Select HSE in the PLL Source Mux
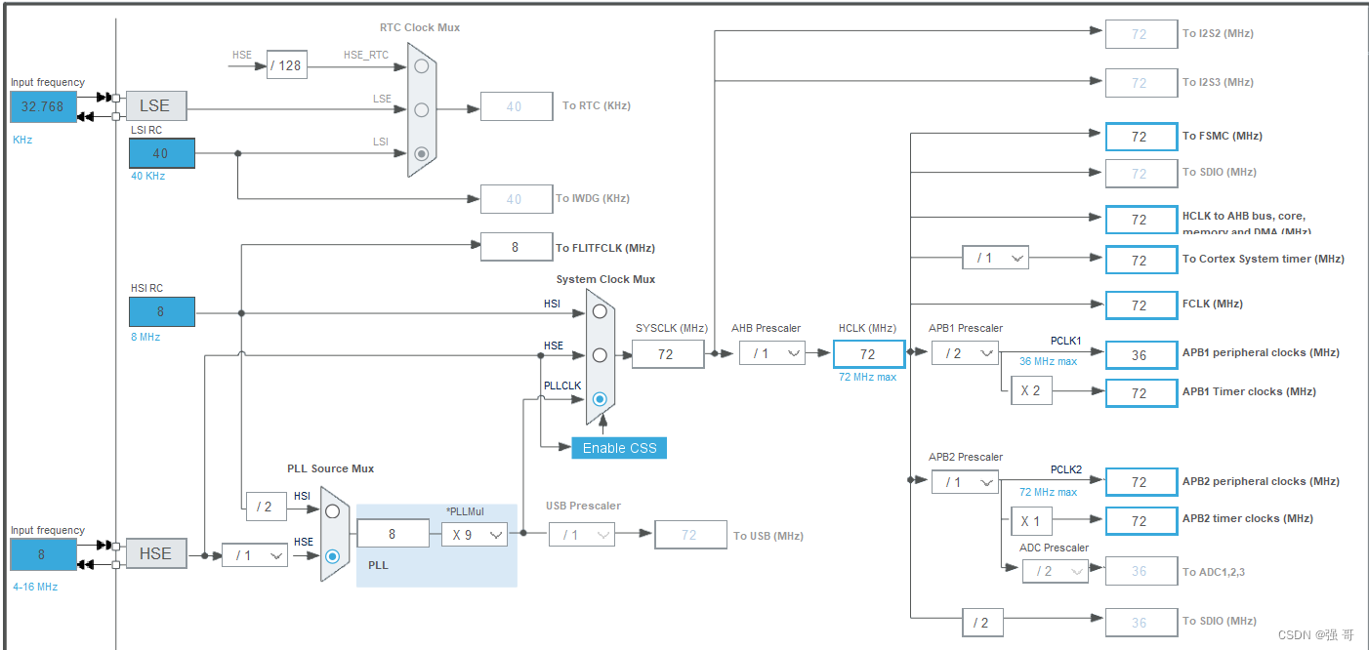1369x650 pixels. 332,556
